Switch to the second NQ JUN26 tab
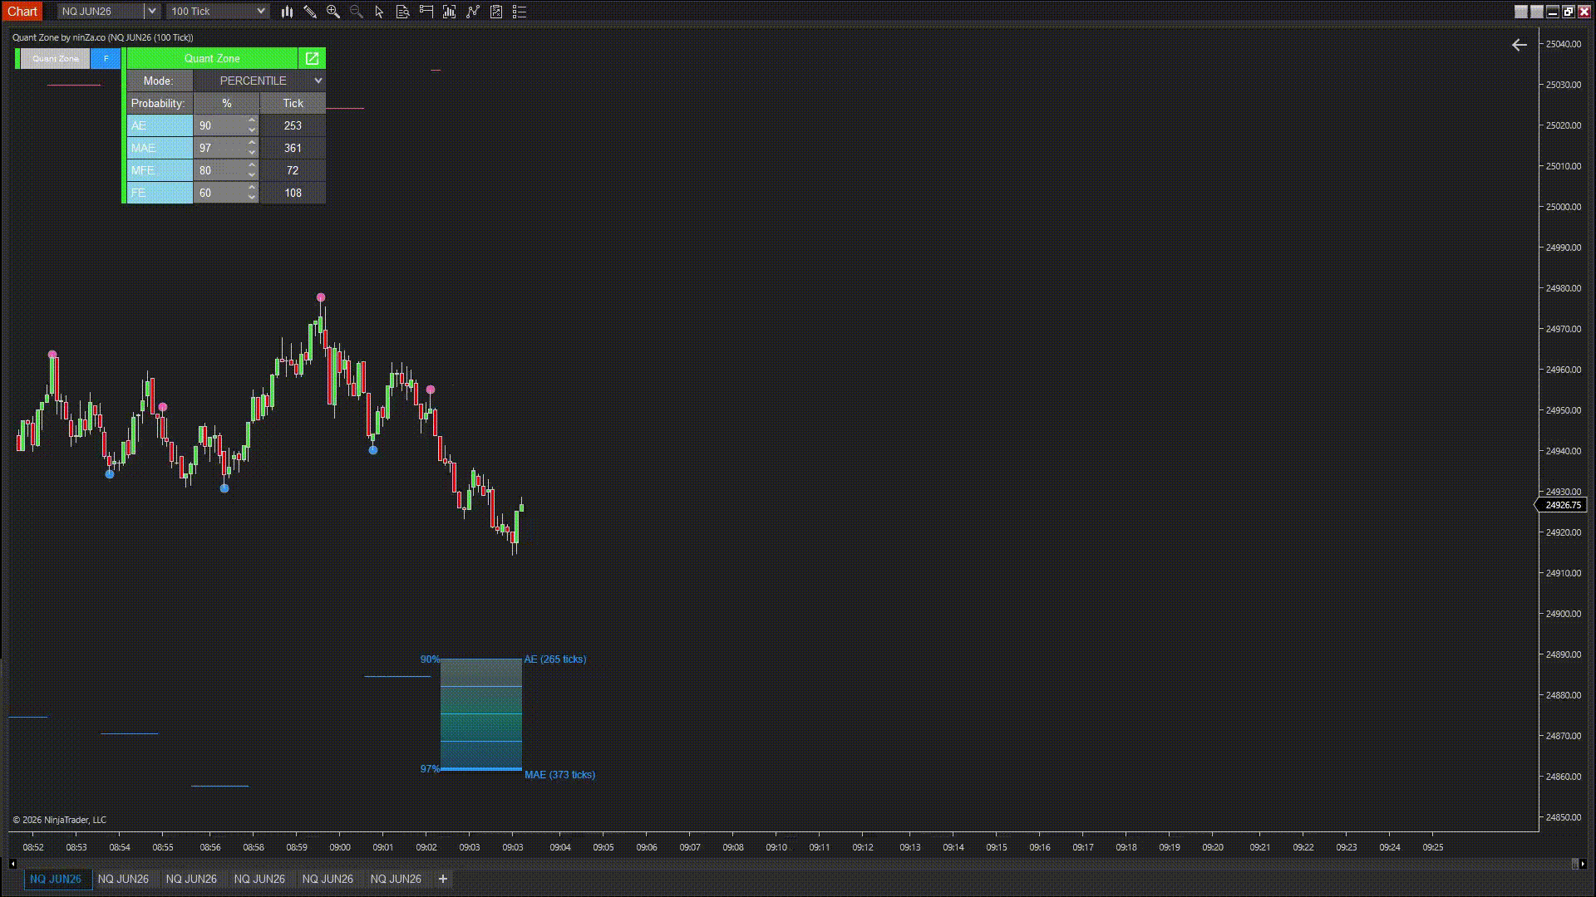Image resolution: width=1596 pixels, height=897 pixels. [x=124, y=879]
